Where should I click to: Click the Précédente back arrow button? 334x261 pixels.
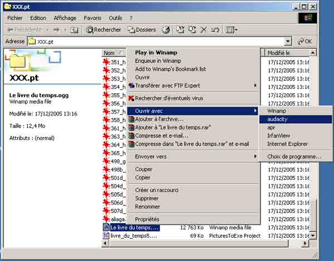click(24, 30)
